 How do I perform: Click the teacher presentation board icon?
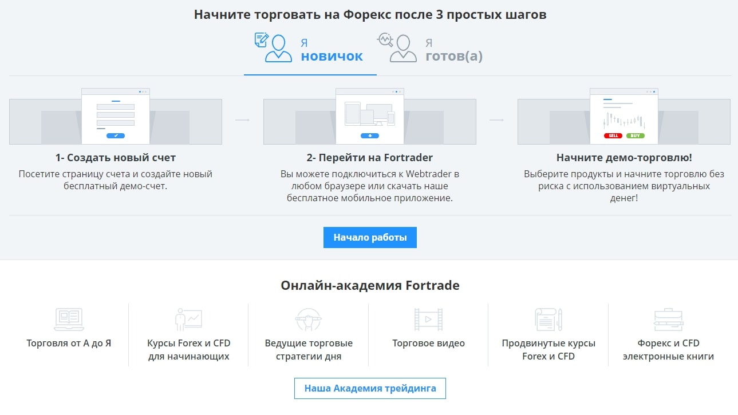(188, 318)
